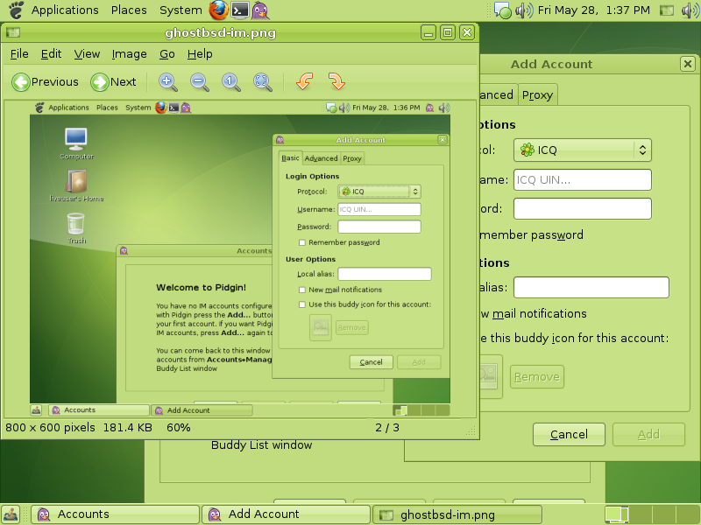Image resolution: width=701 pixels, height=525 pixels.
Task: Click the Remove buddy icon button
Action: coord(537,377)
